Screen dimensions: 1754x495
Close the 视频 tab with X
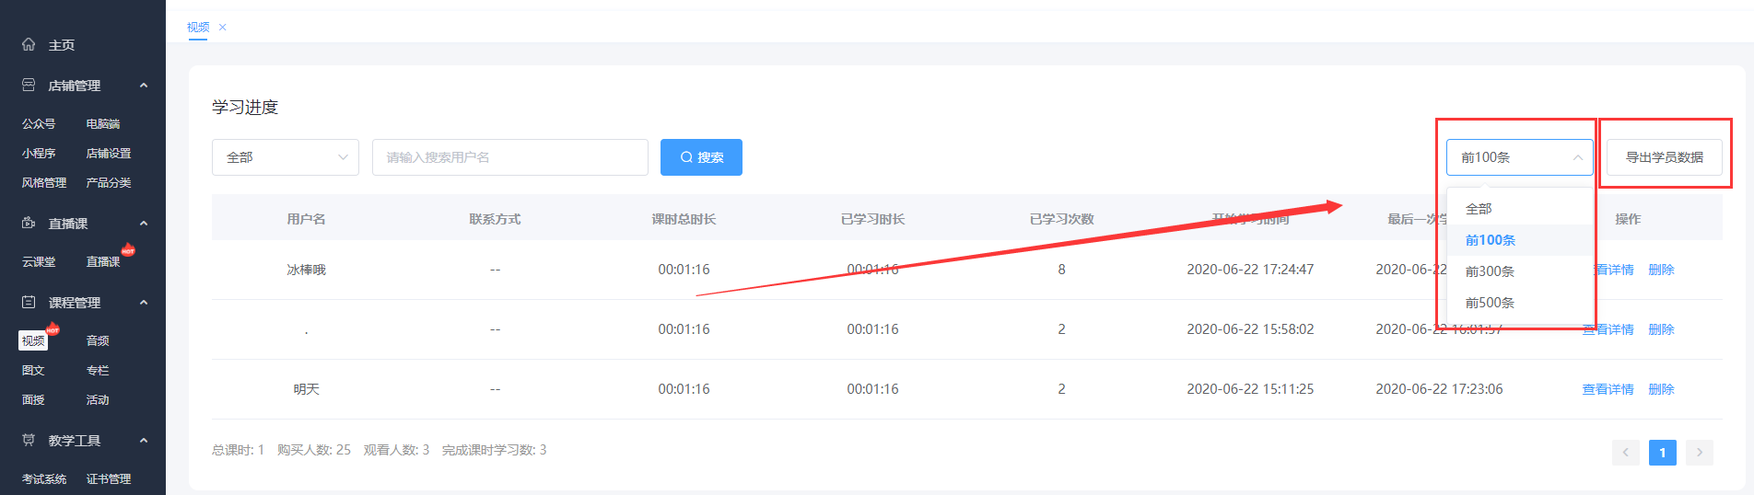[x=223, y=28]
